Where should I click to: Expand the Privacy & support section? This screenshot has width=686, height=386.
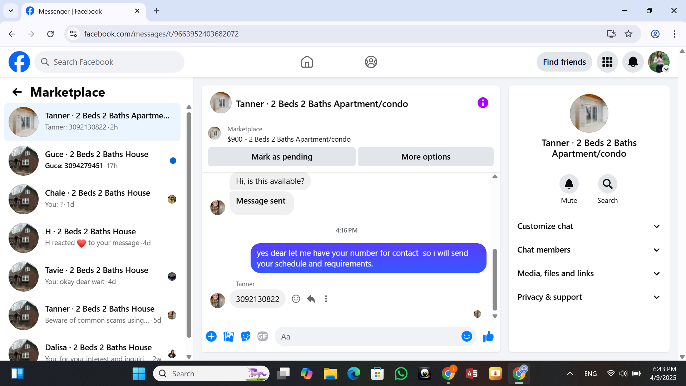tap(589, 297)
